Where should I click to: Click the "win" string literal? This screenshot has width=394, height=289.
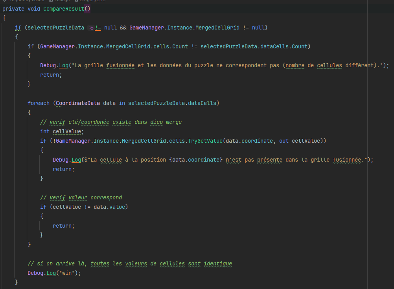point(67,273)
